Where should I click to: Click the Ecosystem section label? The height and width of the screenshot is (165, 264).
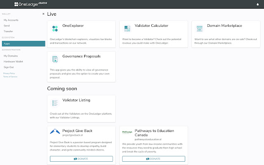point(8,38)
